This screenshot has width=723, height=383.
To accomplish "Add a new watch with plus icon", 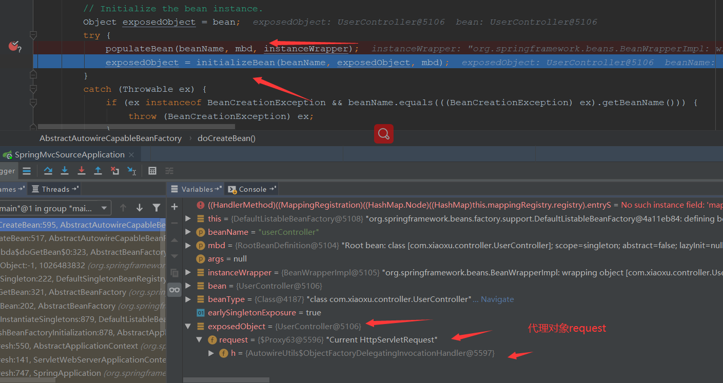I will pos(174,207).
